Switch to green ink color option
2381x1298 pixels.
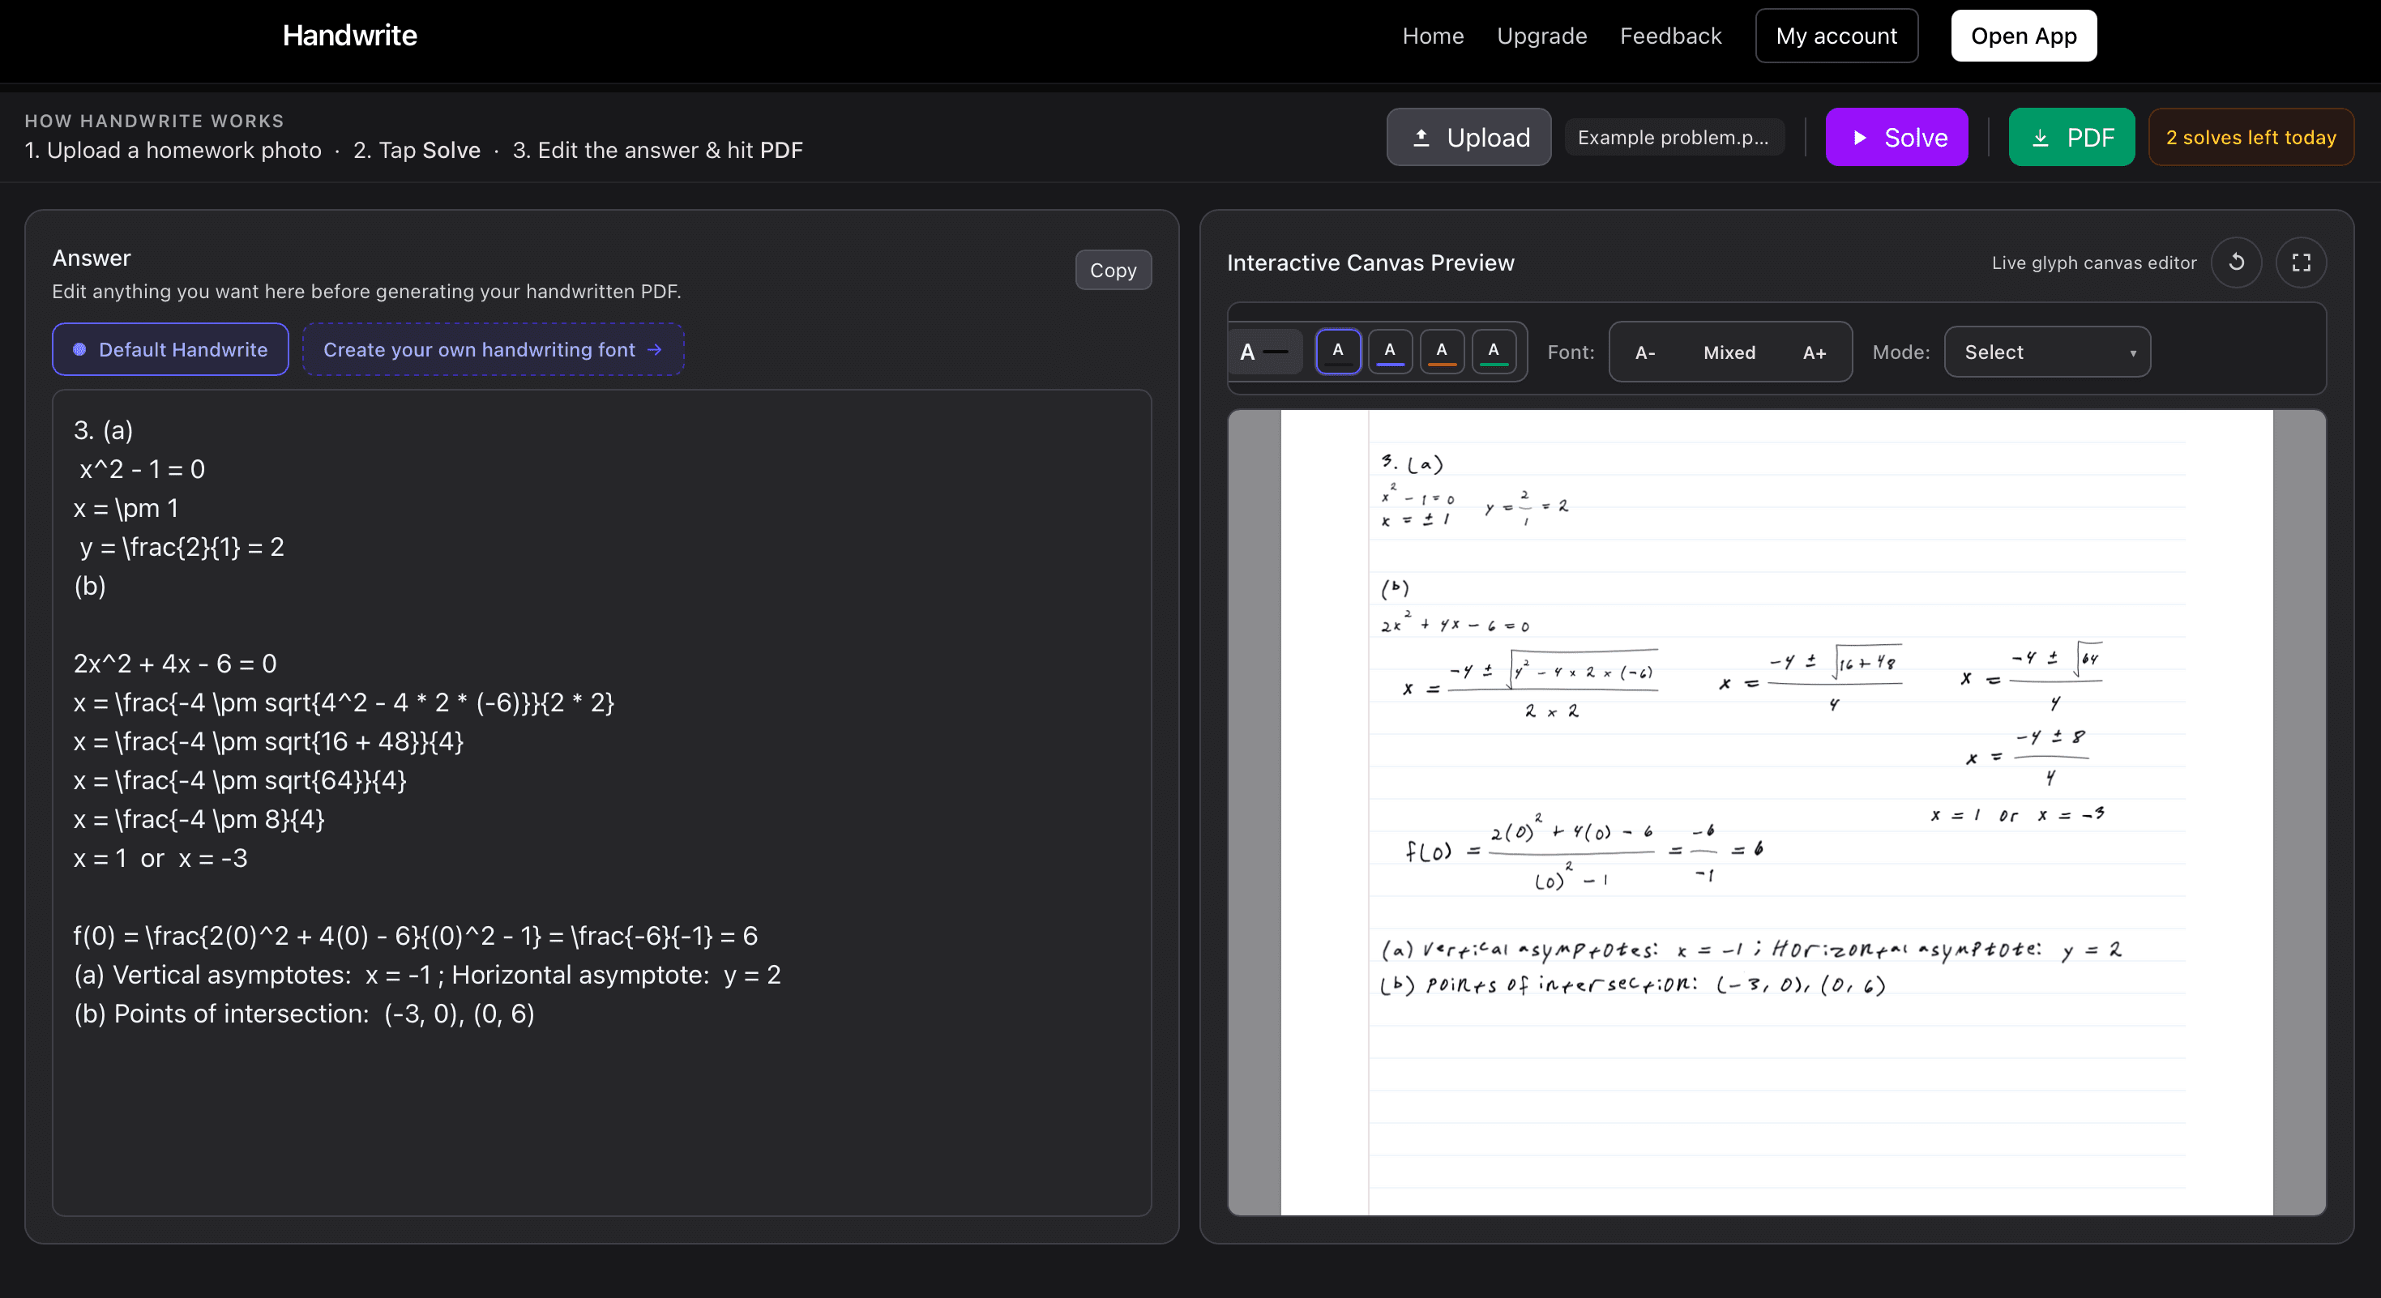point(1494,351)
